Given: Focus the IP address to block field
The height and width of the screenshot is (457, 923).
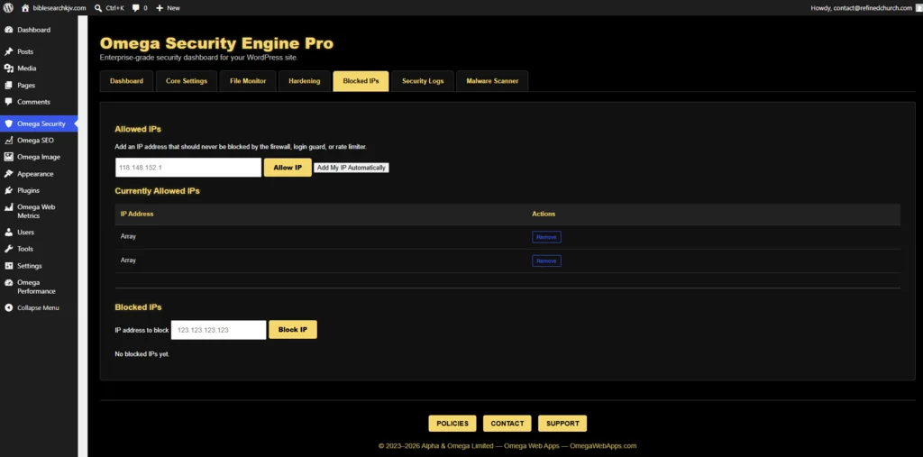Looking at the screenshot, I should point(218,330).
